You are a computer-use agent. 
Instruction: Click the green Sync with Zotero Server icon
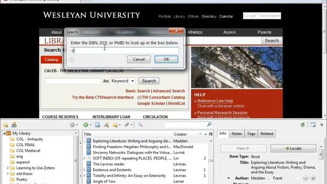coord(303,125)
